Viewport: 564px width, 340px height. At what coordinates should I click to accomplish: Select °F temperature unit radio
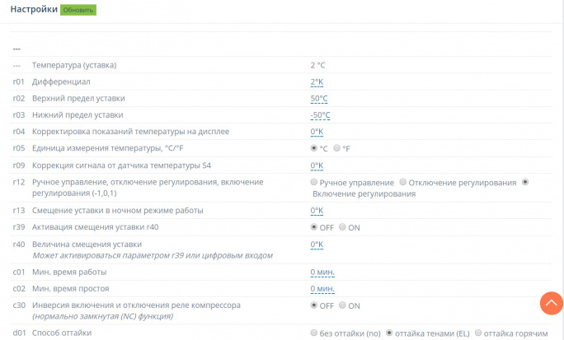(x=336, y=148)
